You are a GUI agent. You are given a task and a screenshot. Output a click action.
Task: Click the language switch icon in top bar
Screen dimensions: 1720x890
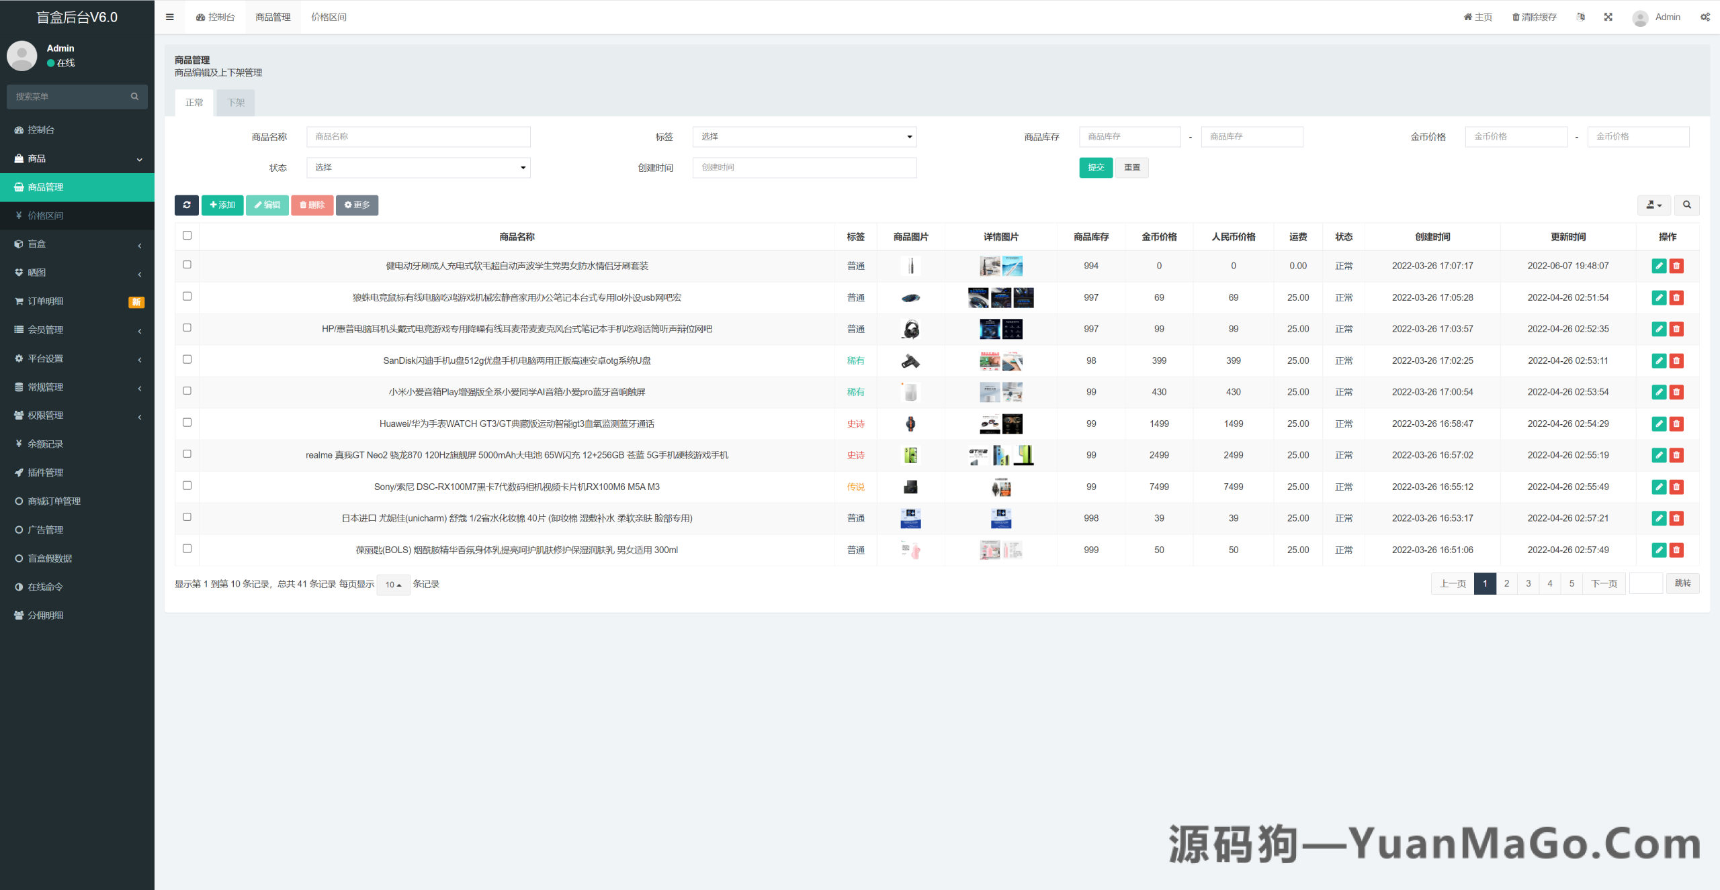[x=1580, y=17]
